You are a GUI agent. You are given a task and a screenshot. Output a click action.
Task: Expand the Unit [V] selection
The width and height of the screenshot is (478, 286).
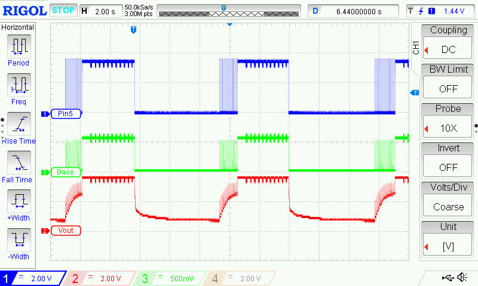coord(448,239)
